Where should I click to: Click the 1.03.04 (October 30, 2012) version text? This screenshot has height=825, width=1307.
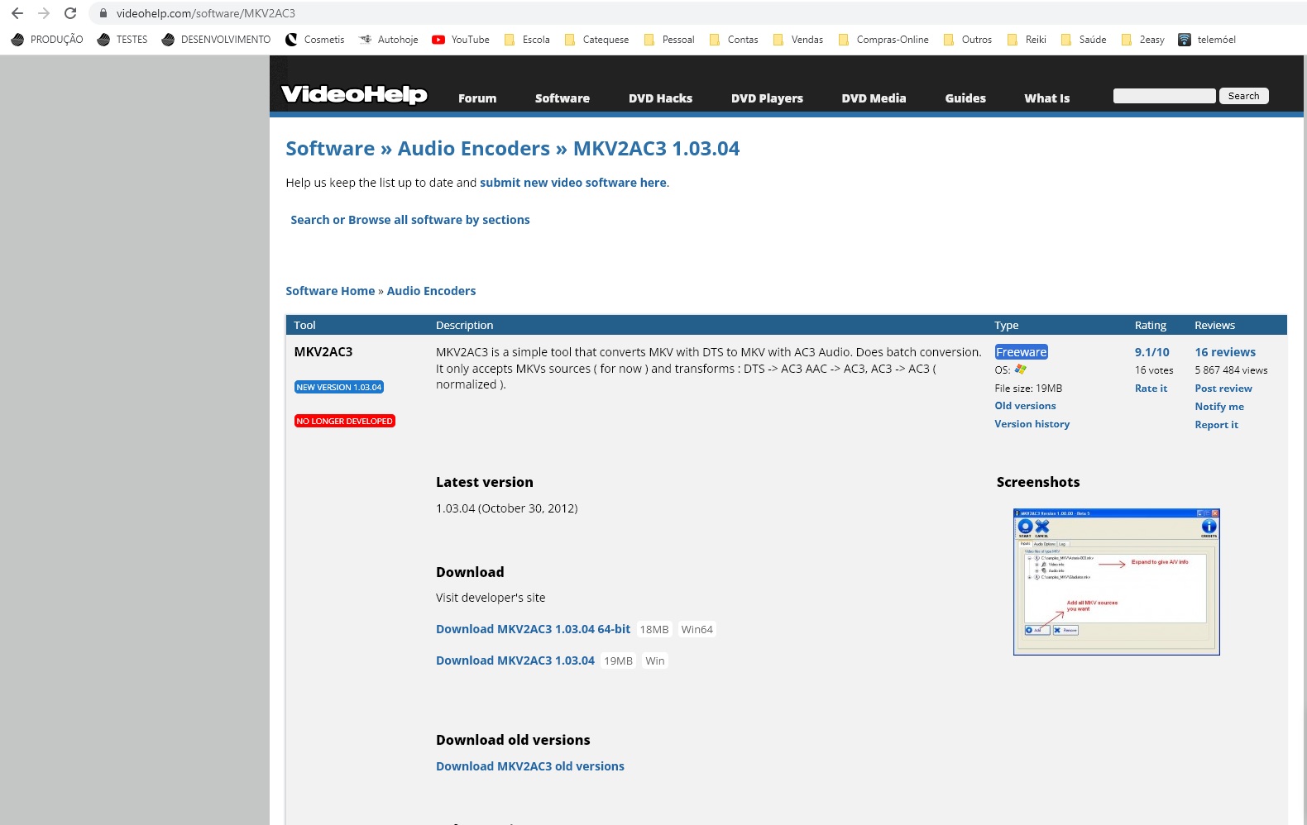click(507, 508)
